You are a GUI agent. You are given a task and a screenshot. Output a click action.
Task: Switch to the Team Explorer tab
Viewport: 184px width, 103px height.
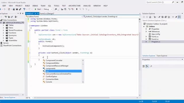(162, 56)
